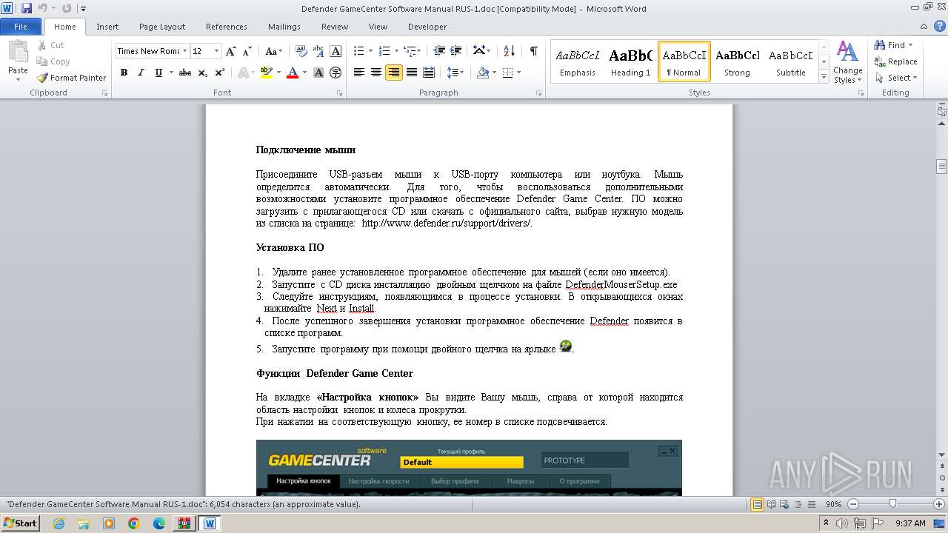The height and width of the screenshot is (533, 948).
Task: Increase the paragraph indent
Action: coord(456,51)
